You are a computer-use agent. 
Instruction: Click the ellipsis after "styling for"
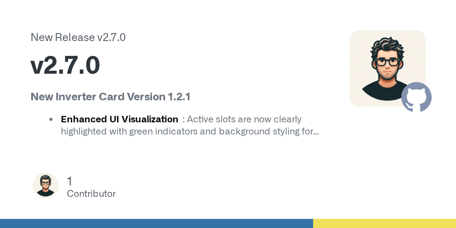pyautogui.click(x=316, y=132)
